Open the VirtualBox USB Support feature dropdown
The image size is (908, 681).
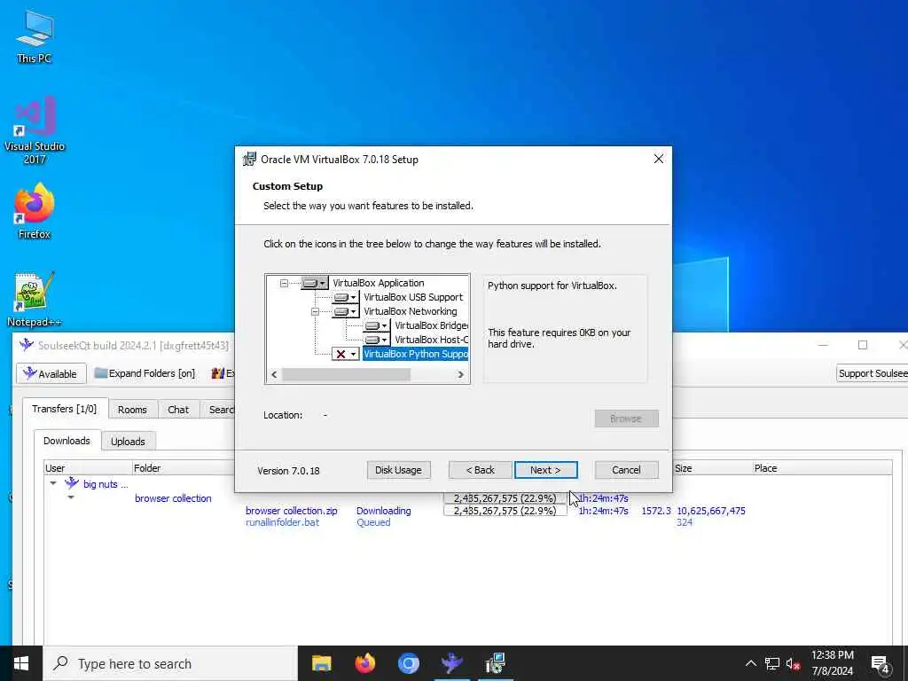(346, 297)
